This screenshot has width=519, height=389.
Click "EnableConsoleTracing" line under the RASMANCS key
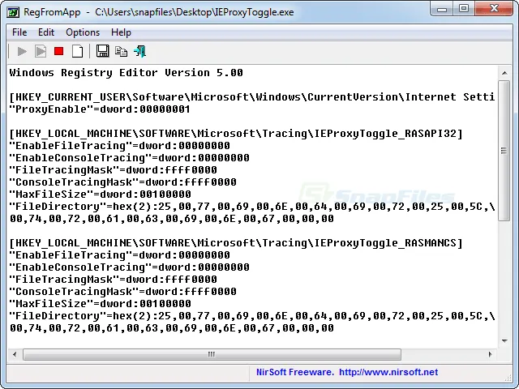click(x=130, y=267)
